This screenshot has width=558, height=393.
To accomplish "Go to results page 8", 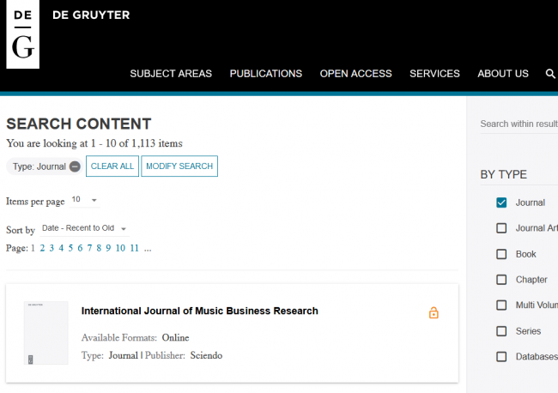I will [99, 248].
